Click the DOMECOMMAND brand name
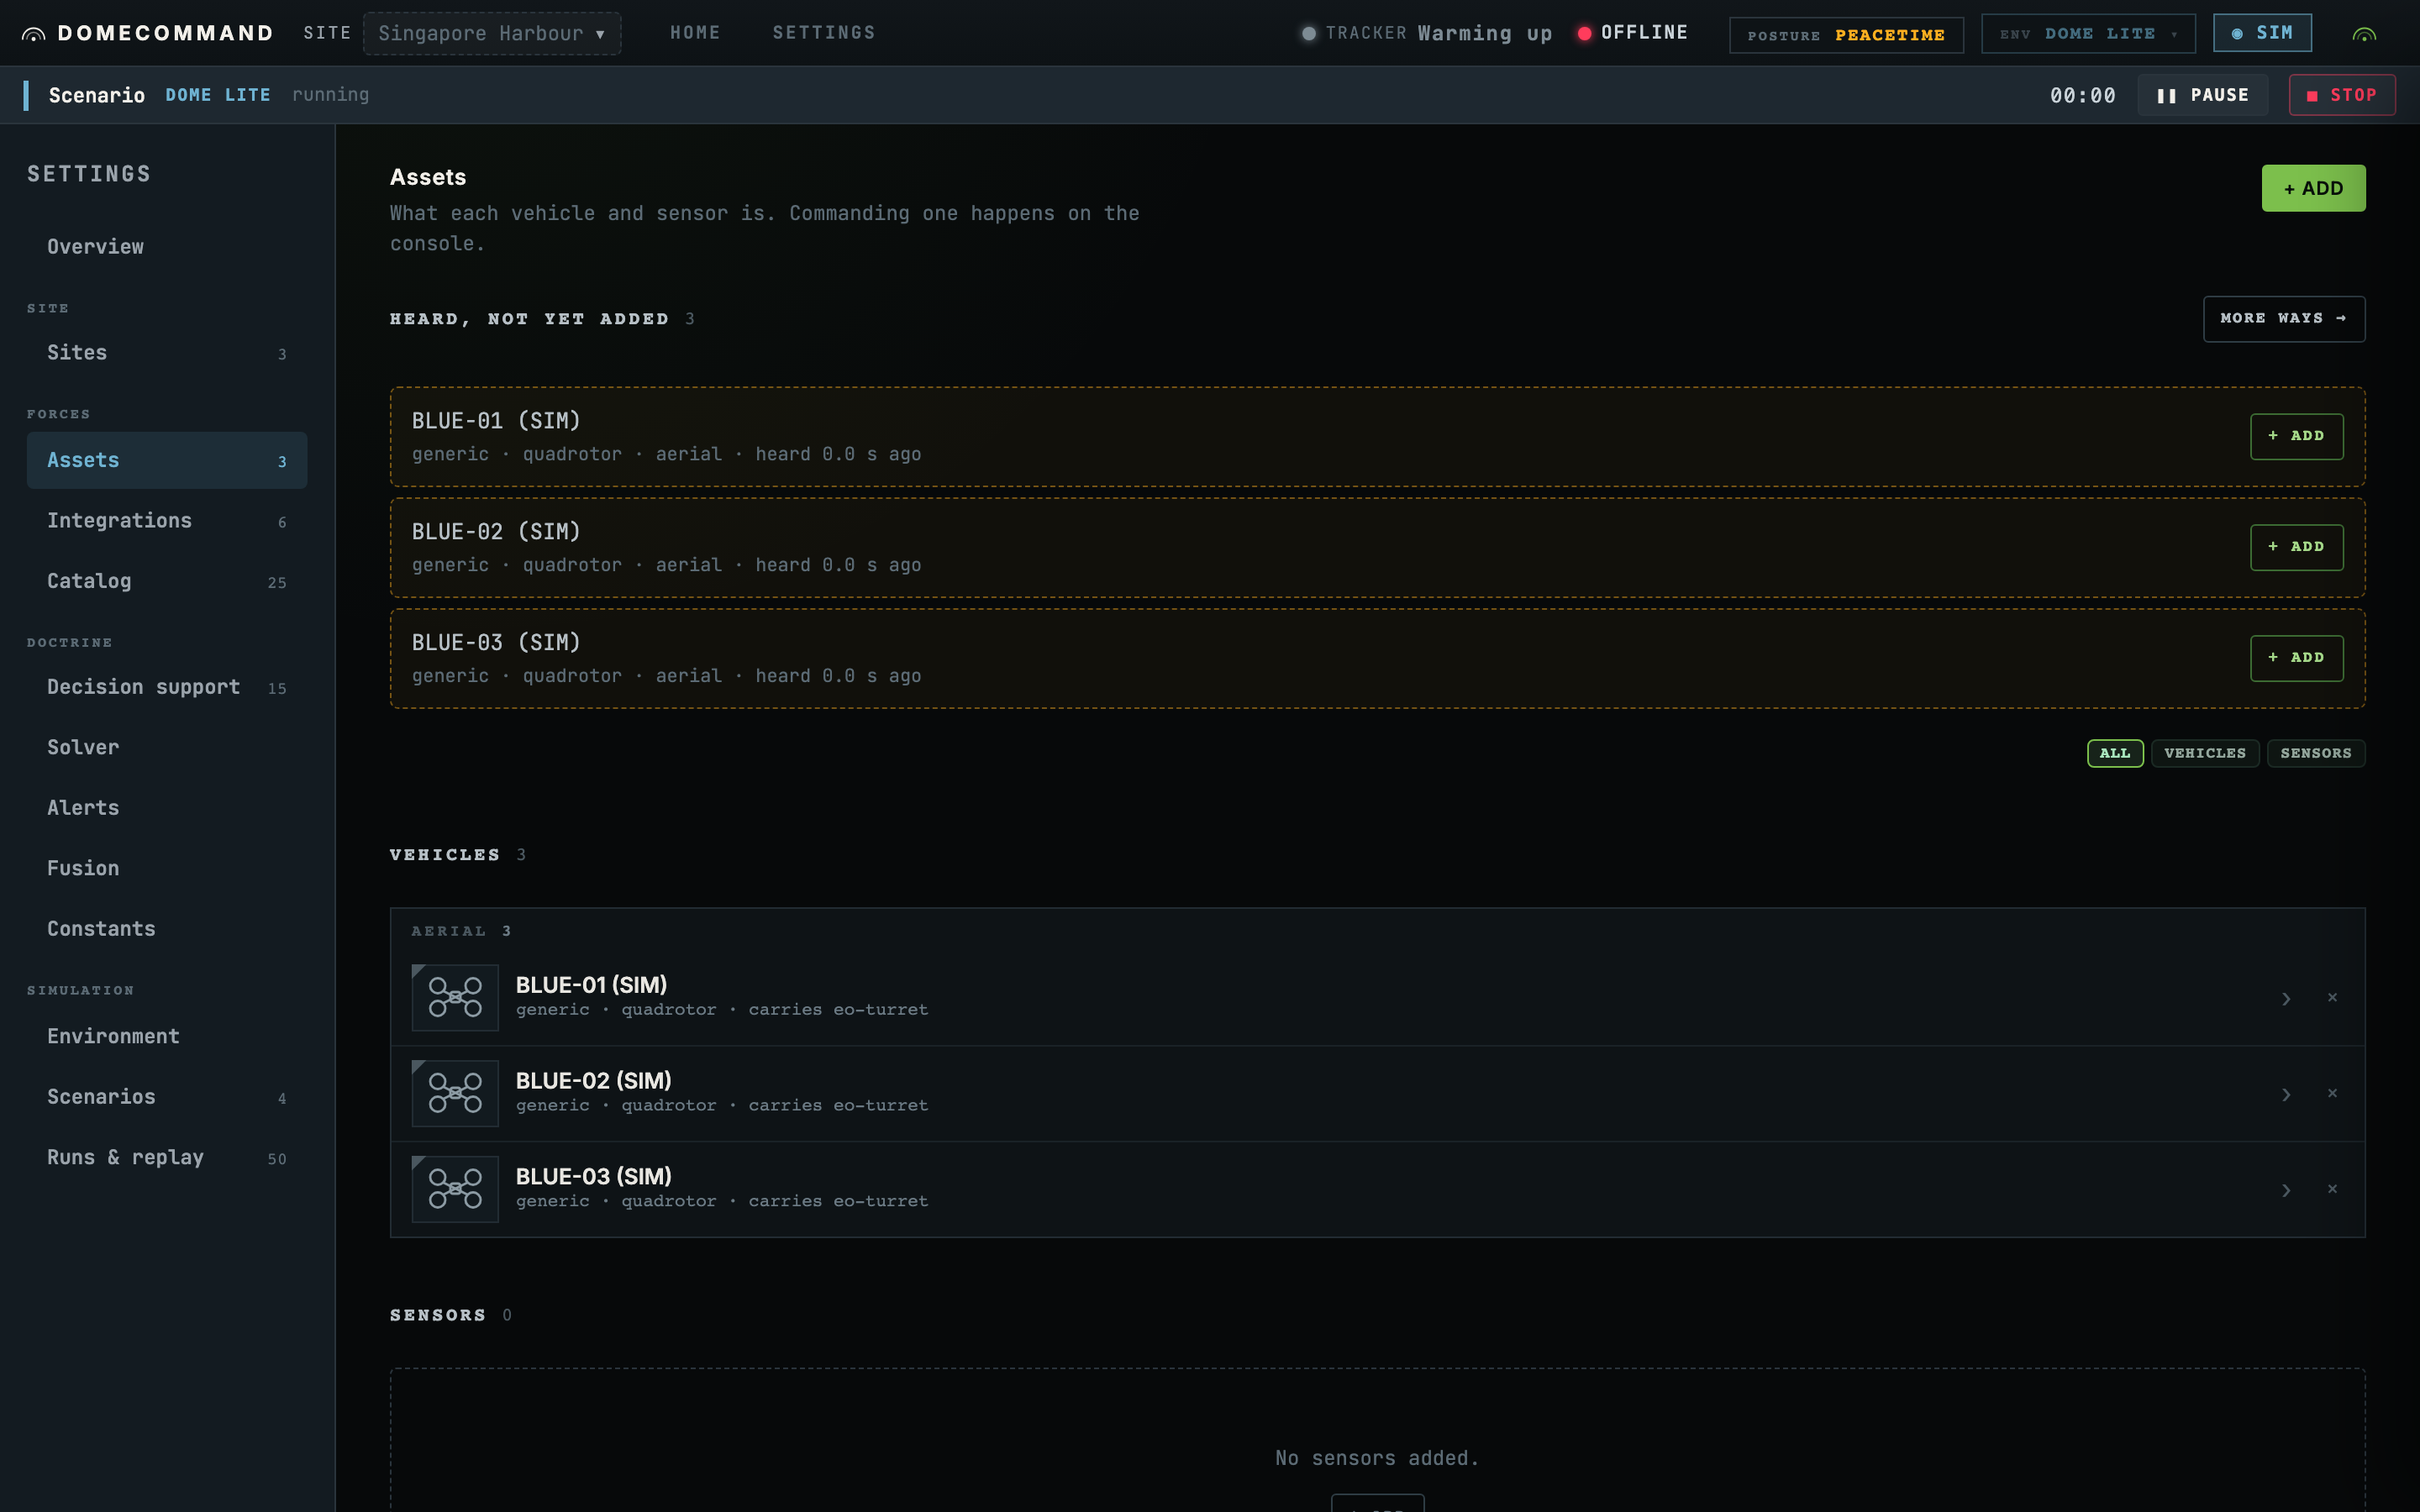The image size is (2420, 1512). tap(166, 33)
